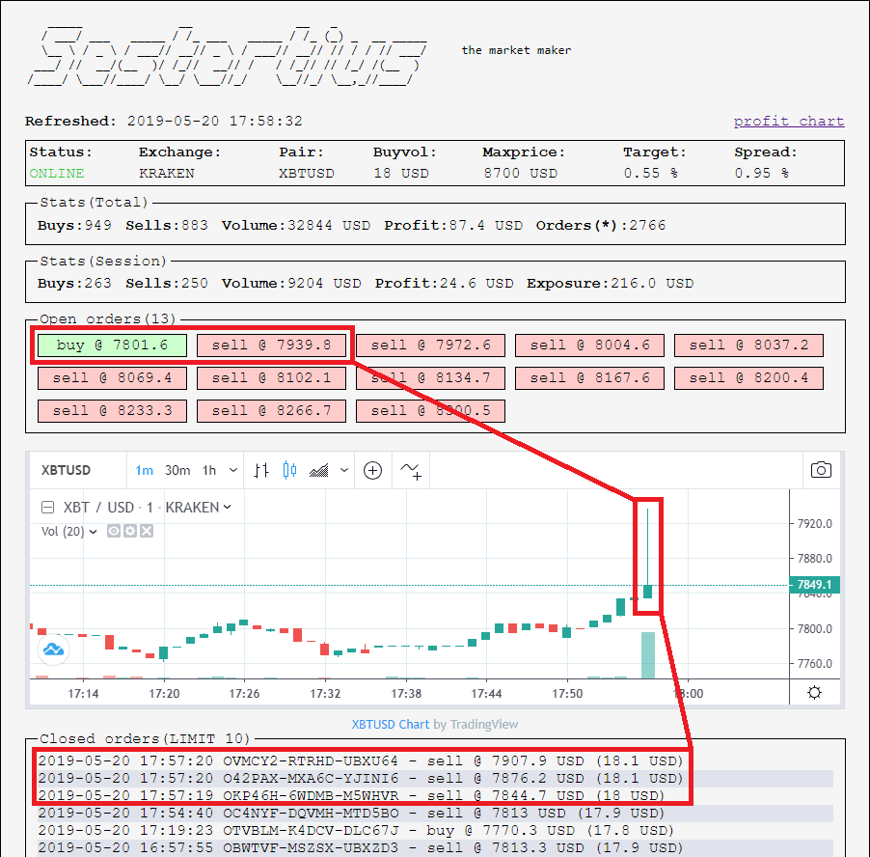This screenshot has width=870, height=857.
Task: Open the KRAKEN legend dropdown chevron
Action: (227, 507)
